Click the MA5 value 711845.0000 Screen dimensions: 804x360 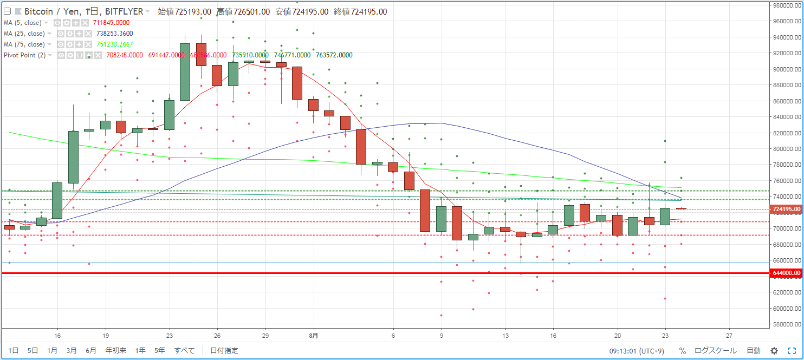(111, 23)
